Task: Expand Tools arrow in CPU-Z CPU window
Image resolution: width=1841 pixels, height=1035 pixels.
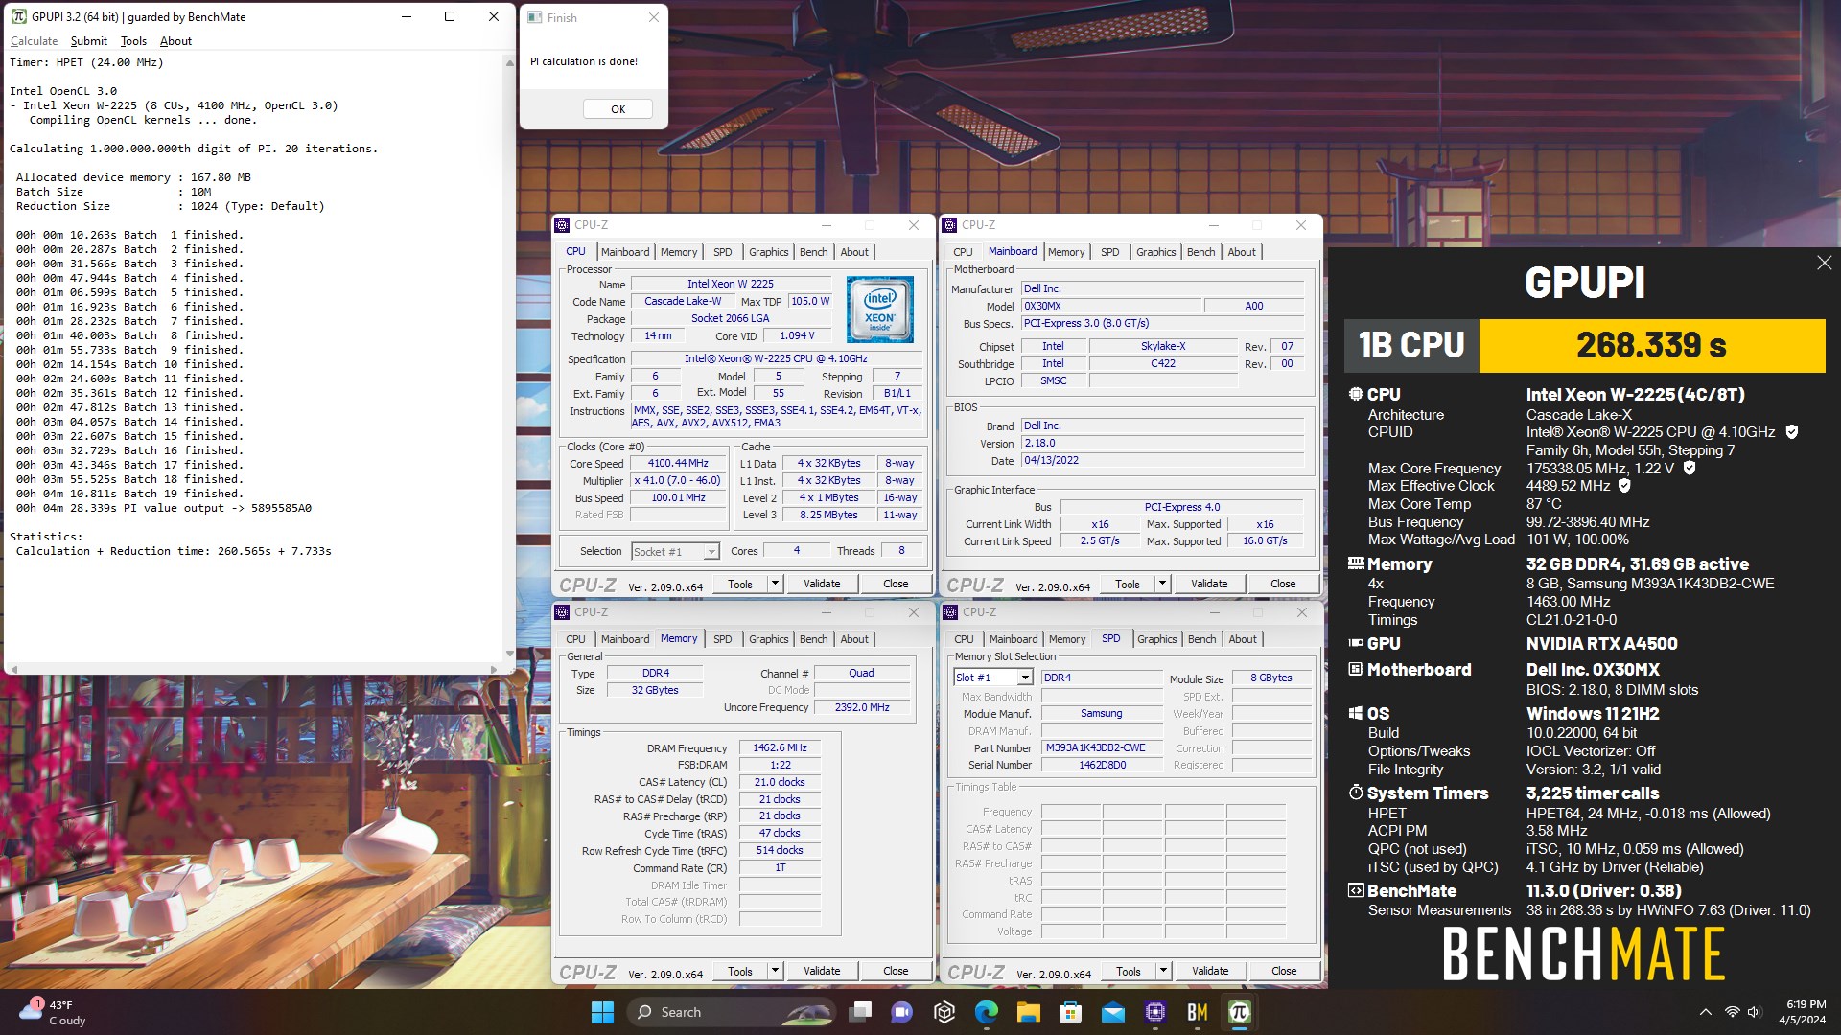Action: (x=775, y=584)
